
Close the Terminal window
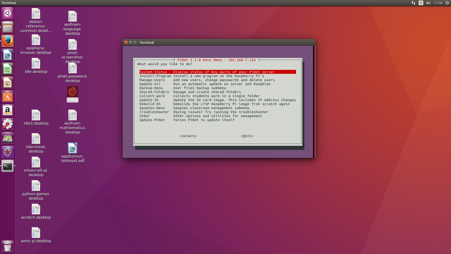126,42
